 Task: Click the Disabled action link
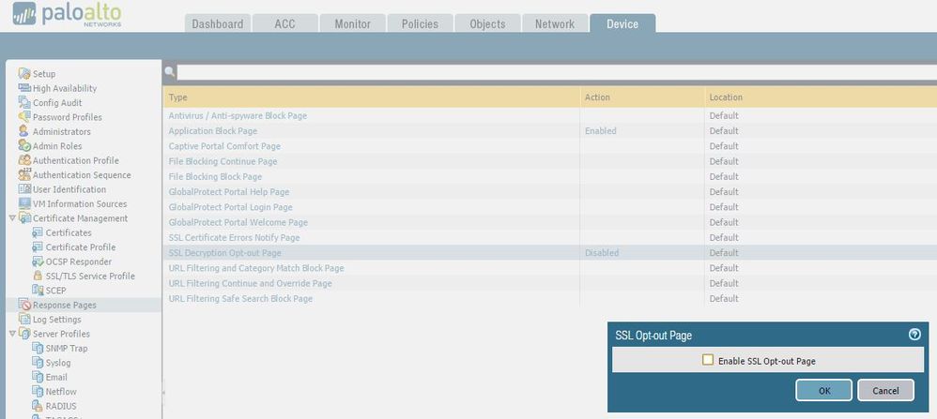602,252
